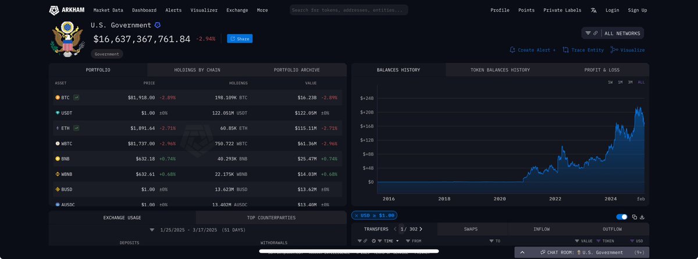Open the ALL NETWORKS selector
This screenshot has width=698, height=259.
622,33
